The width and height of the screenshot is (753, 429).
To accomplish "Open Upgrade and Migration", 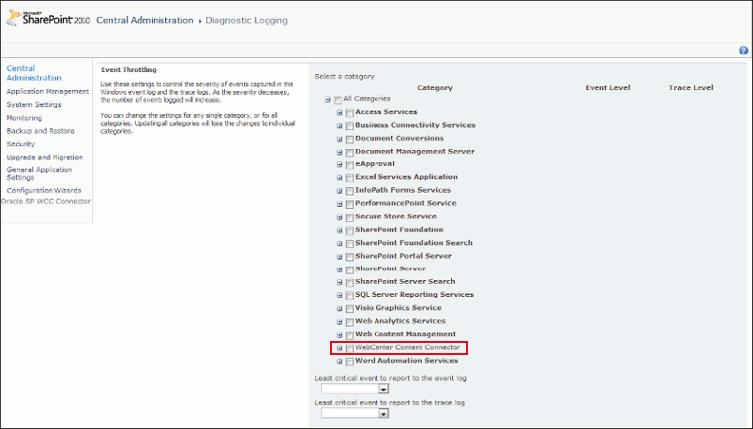I will (x=45, y=157).
